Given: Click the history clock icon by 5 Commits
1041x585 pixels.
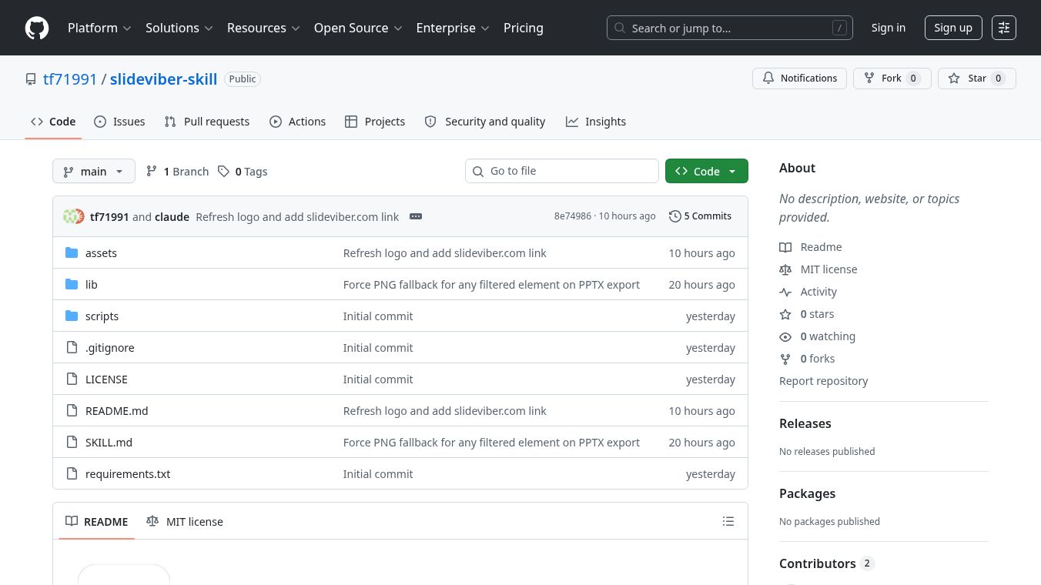Looking at the screenshot, I should 675,216.
